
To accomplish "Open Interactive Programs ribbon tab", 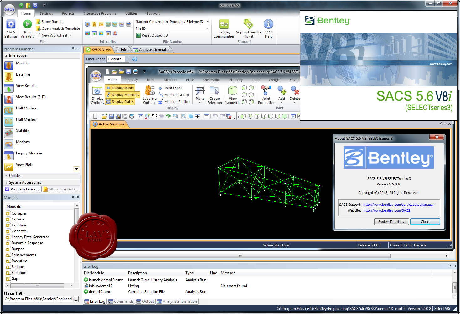I will point(100,13).
